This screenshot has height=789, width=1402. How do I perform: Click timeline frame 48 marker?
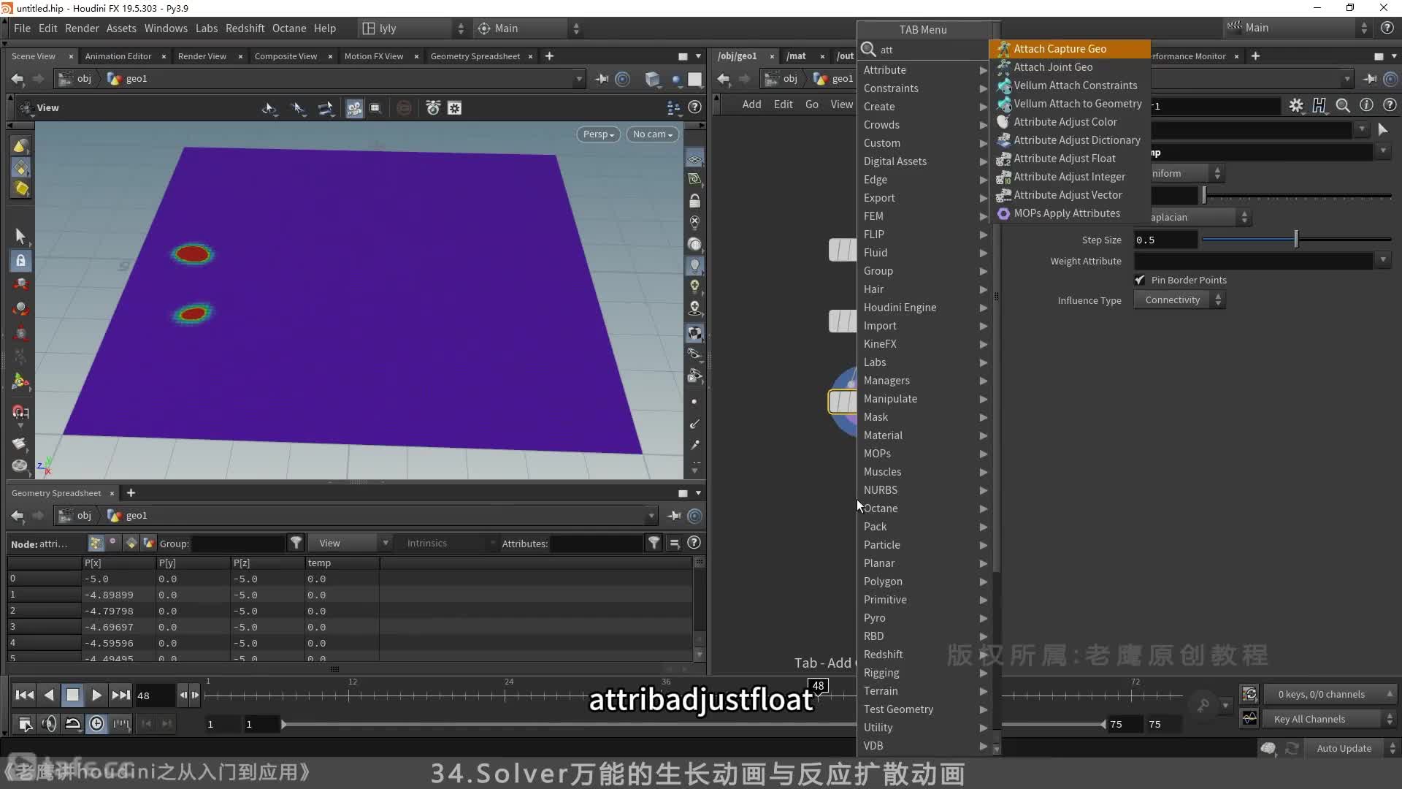[819, 686]
